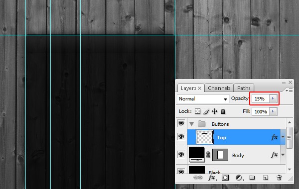Image resolution: width=299 pixels, height=189 pixels.
Task: Click the layers list scroll up arrow
Action: tap(290, 122)
